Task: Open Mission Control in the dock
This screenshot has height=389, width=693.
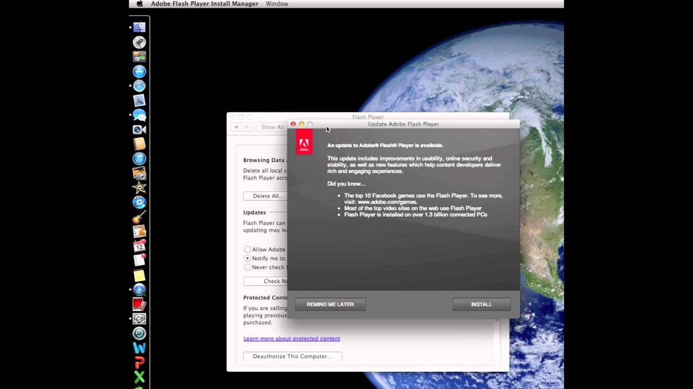Action: (x=139, y=57)
